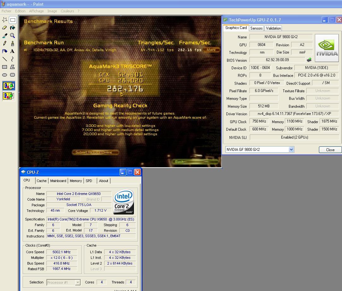Select the Free-Form Select tool in Paint
Image resolution: width=342 pixels, height=291 pixels.
tap(5, 20)
